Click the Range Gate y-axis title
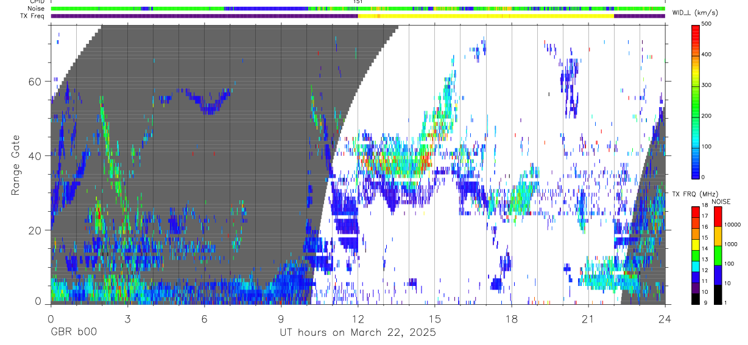 pyautogui.click(x=16, y=165)
